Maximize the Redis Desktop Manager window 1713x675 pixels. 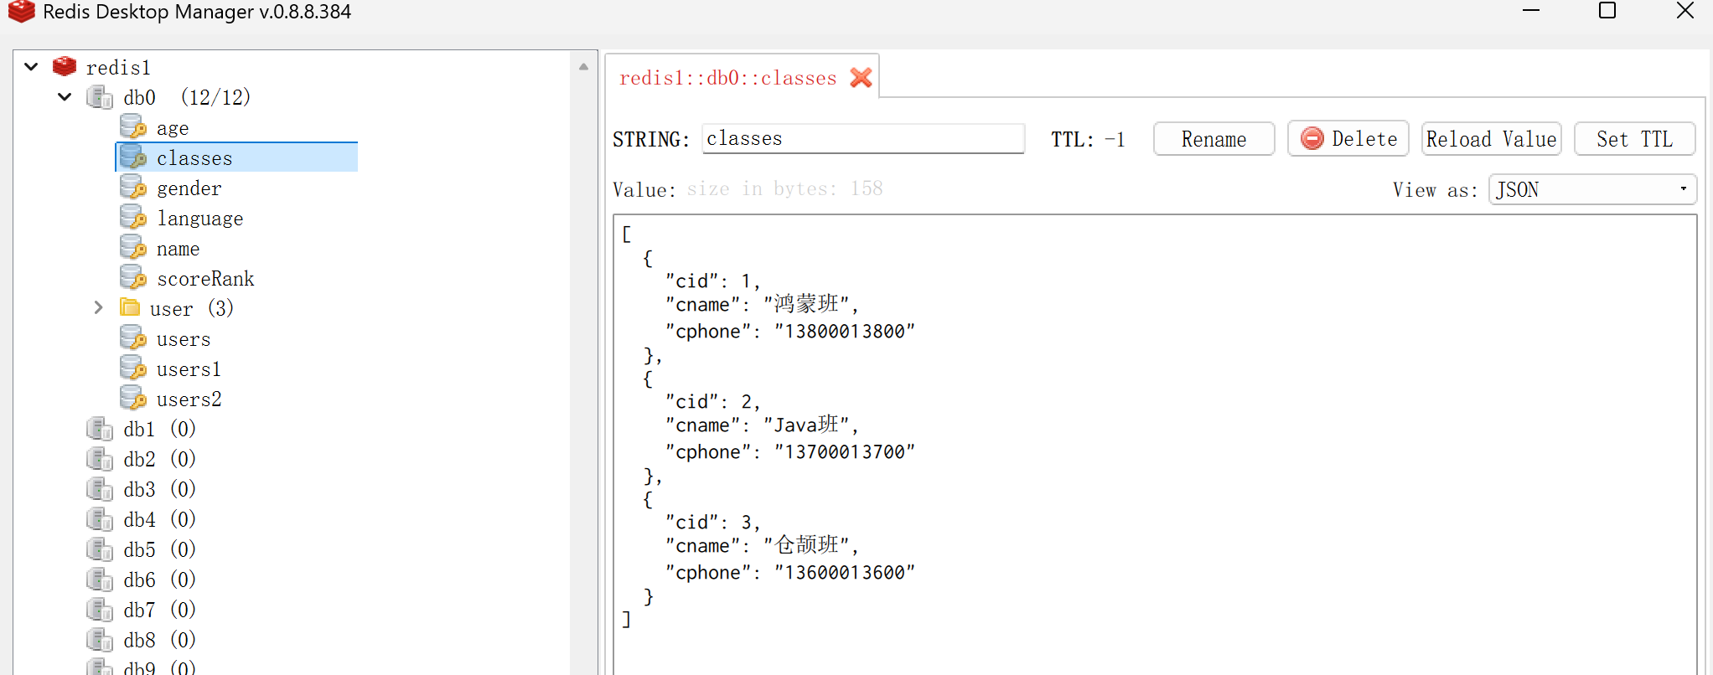pyautogui.click(x=1607, y=11)
